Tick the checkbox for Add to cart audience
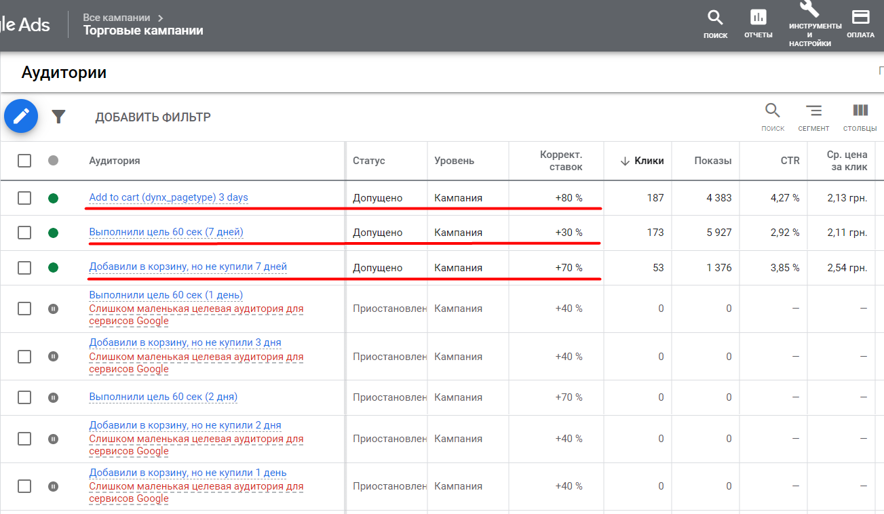 point(24,197)
